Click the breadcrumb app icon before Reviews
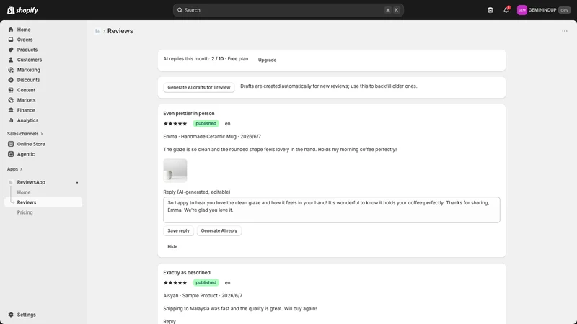The width and height of the screenshot is (577, 324). tap(97, 31)
